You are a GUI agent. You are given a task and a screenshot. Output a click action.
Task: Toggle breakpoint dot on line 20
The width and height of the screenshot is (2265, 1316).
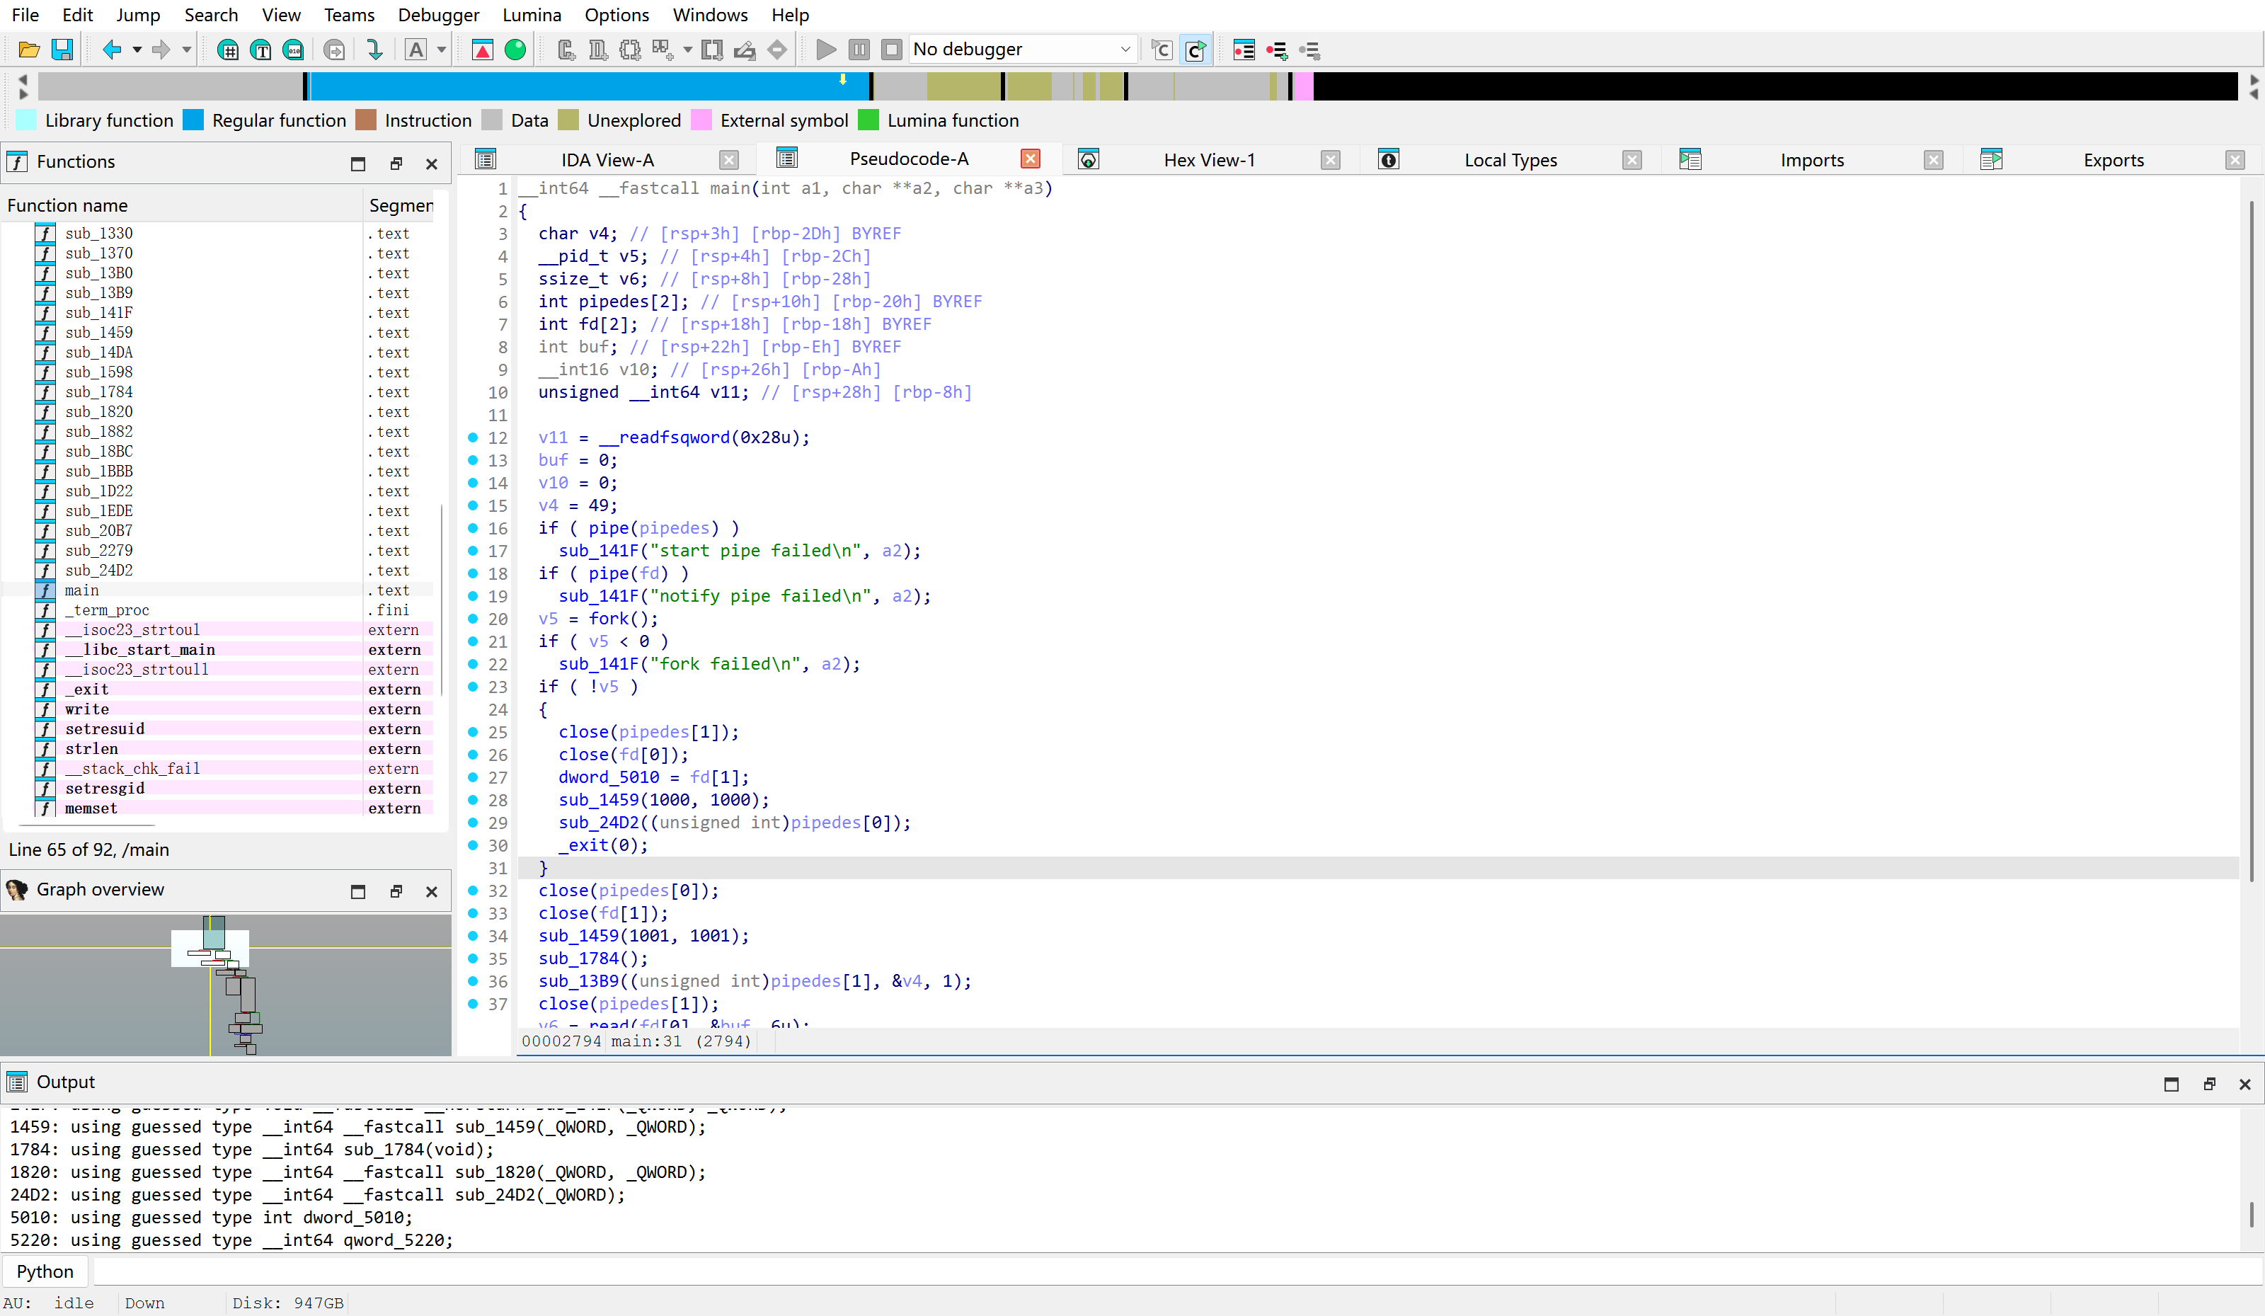pos(473,619)
